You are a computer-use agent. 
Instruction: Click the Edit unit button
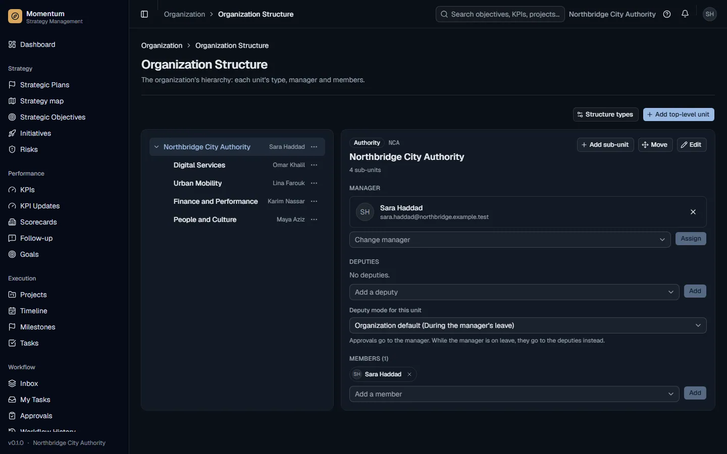[692, 145]
